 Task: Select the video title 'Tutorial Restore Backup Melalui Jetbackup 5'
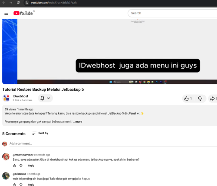[43, 90]
